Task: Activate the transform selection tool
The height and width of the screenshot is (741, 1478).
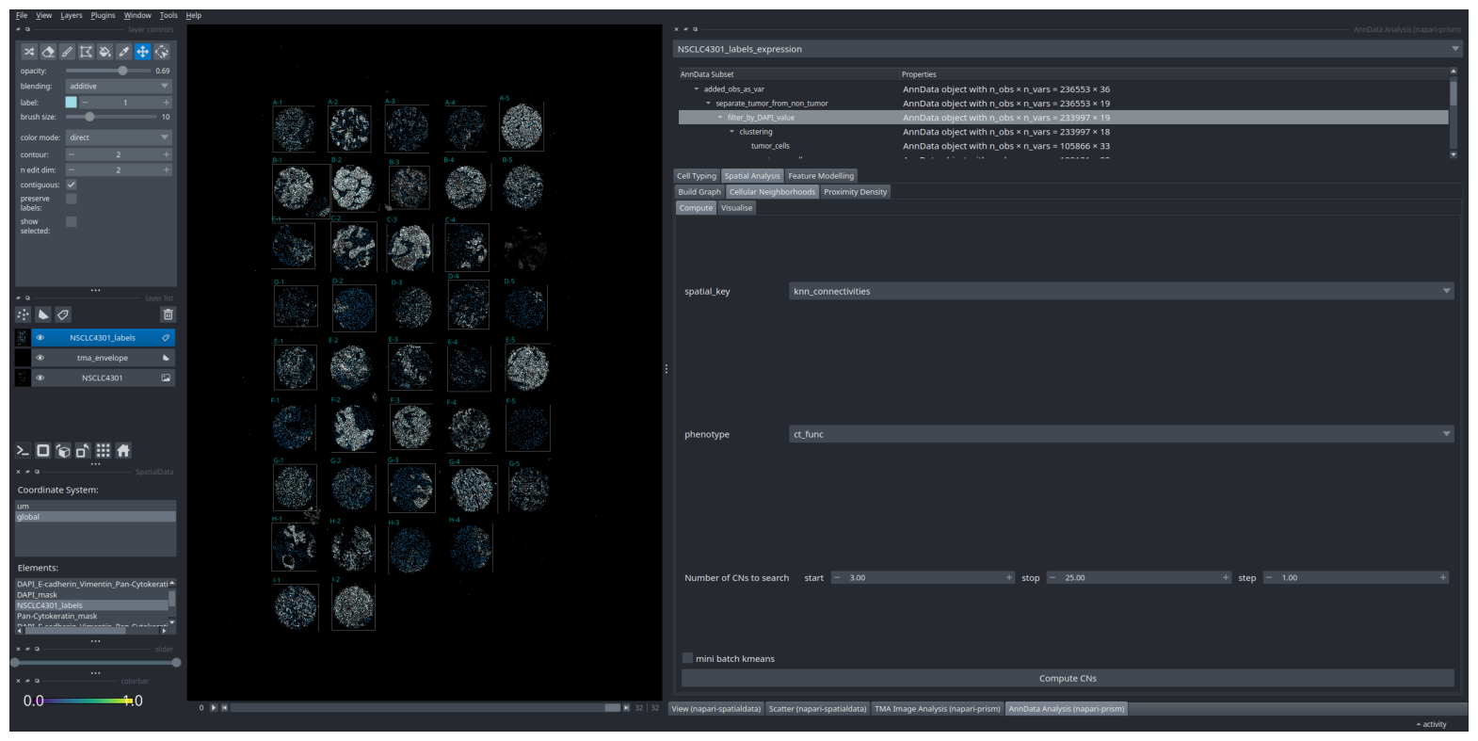Action: click(162, 52)
